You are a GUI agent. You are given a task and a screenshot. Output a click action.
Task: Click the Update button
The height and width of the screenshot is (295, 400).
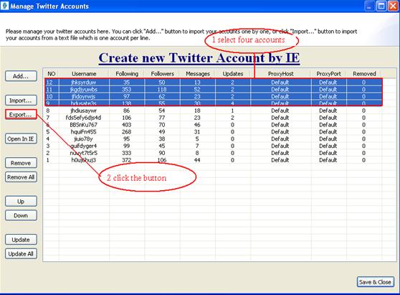[21, 240]
